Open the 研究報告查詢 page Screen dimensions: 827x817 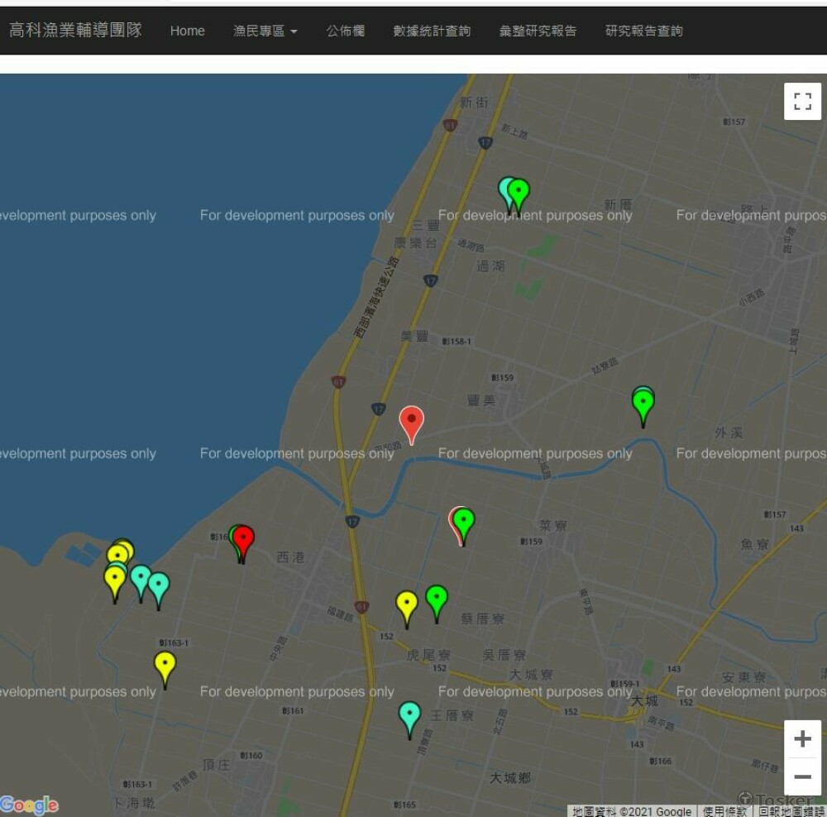(644, 31)
